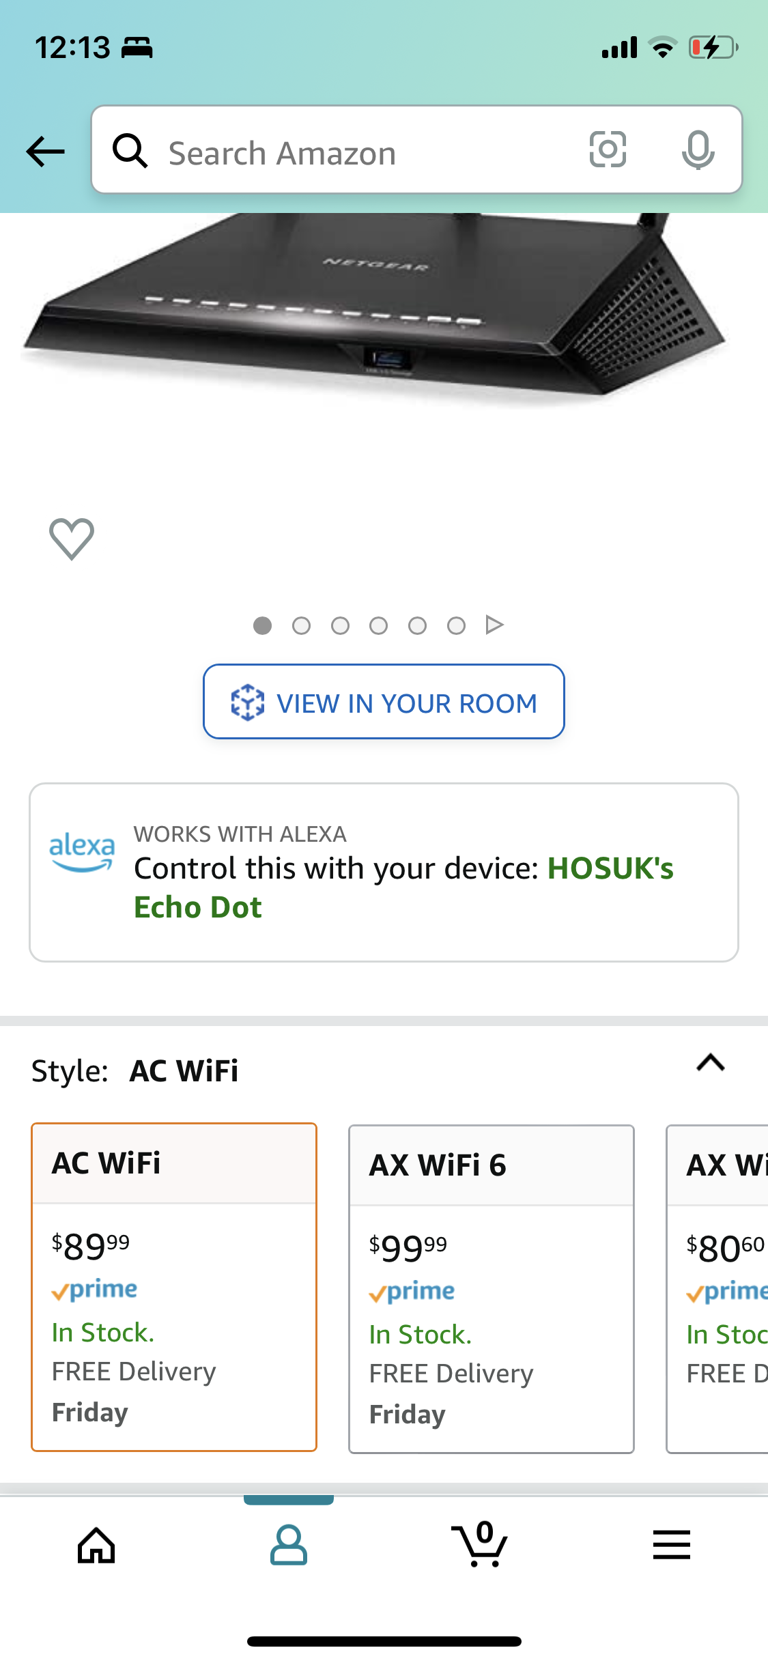
Task: Start voice search with the microphone icon
Action: [698, 150]
